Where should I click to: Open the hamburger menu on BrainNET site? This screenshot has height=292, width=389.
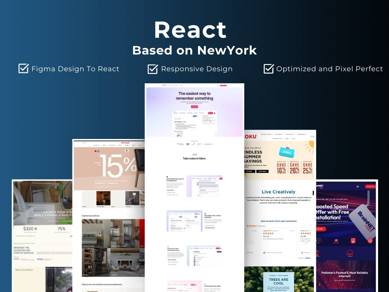357,186
